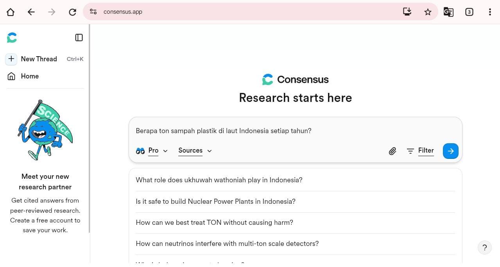Choose Nuclear Power Plants in Indonesia suggestion
This screenshot has height=267, width=500.
(215, 201)
